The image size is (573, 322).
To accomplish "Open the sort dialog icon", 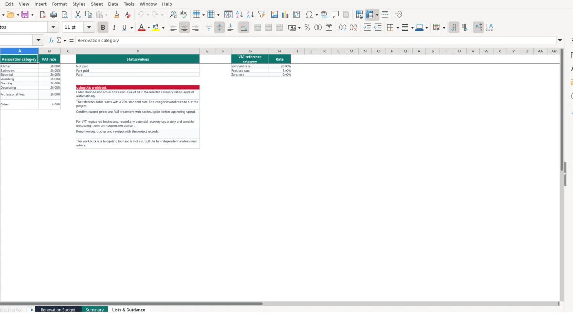I will [x=228, y=15].
